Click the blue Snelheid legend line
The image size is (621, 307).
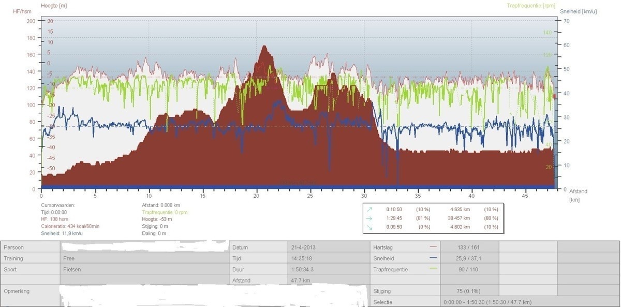coord(433,258)
